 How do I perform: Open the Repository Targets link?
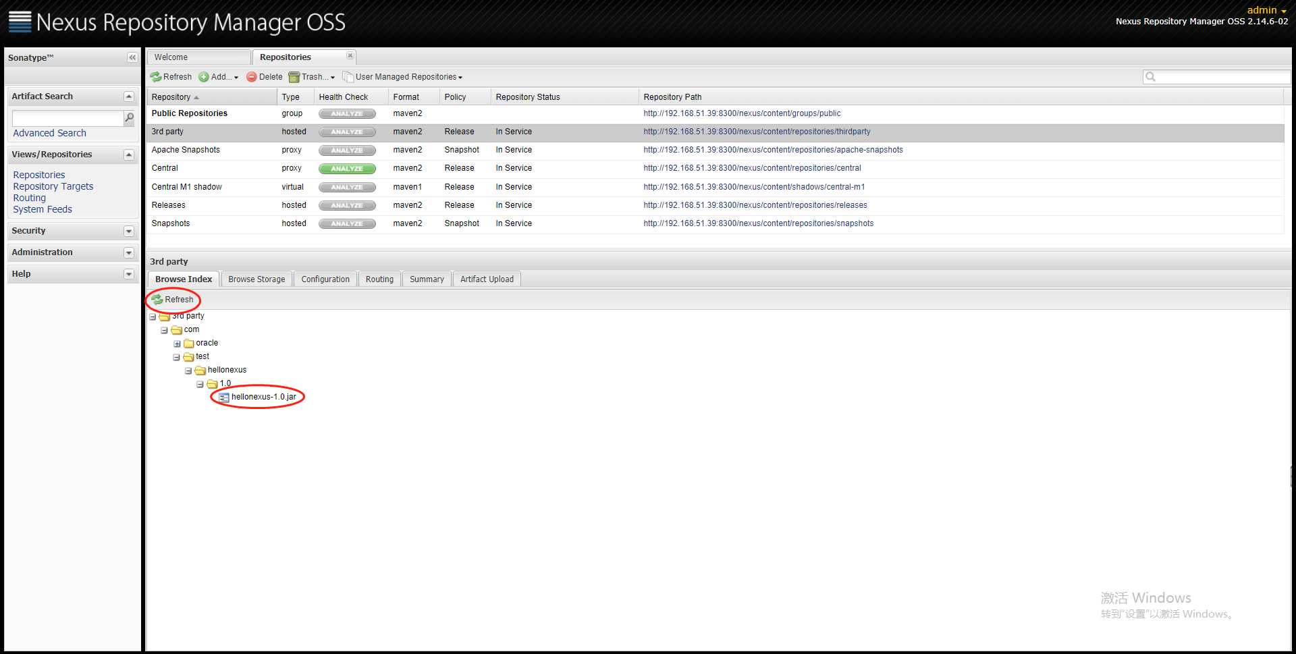click(53, 186)
